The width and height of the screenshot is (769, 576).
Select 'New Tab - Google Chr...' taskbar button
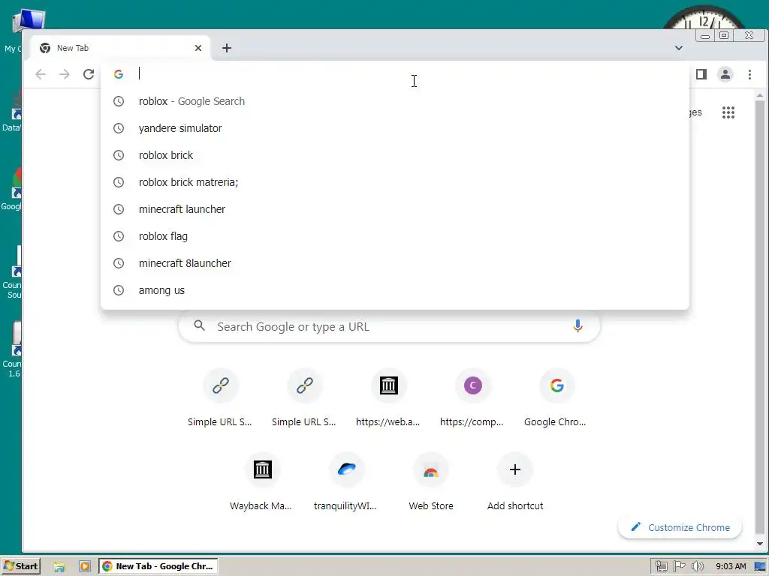(x=158, y=566)
